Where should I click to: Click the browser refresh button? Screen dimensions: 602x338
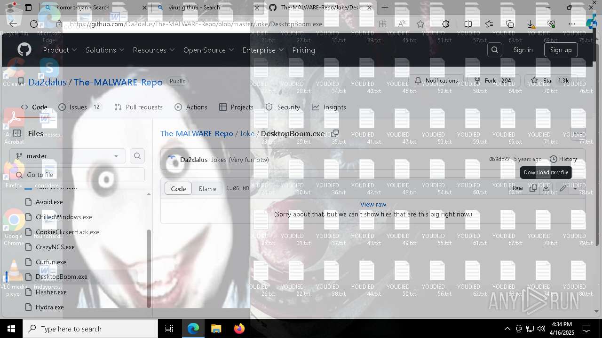[x=34, y=24]
